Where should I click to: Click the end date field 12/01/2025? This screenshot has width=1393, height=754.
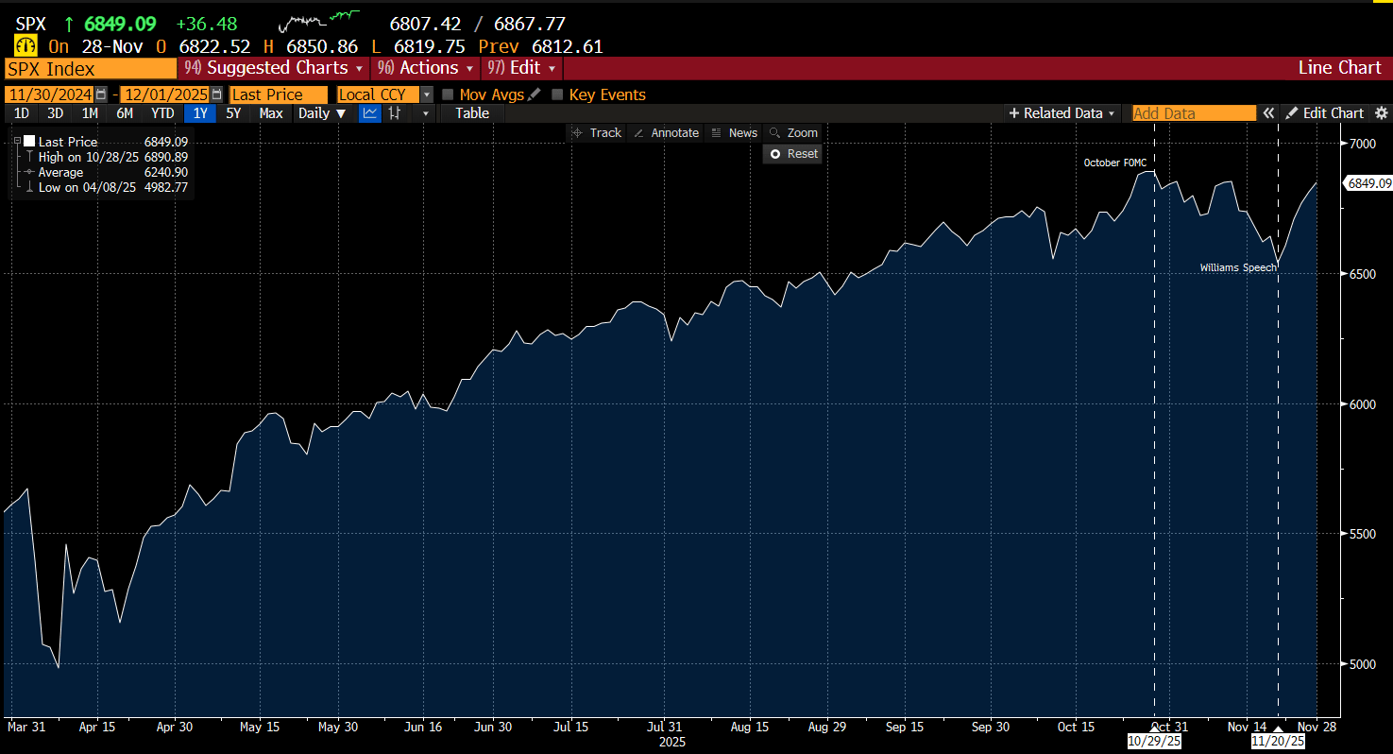coord(166,94)
